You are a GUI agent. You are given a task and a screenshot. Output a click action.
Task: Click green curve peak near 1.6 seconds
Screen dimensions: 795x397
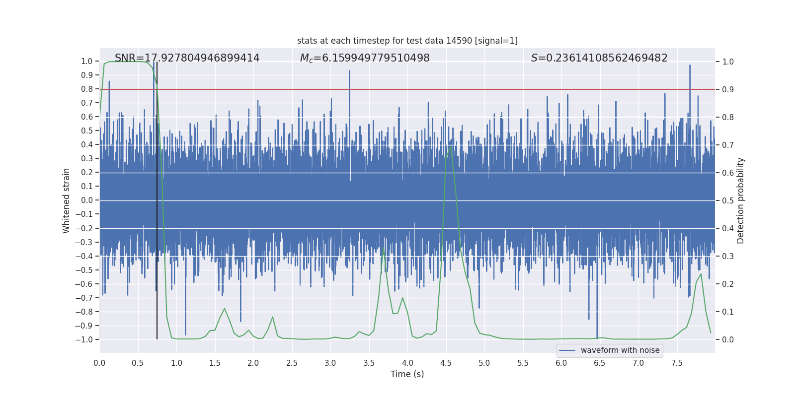(x=225, y=309)
